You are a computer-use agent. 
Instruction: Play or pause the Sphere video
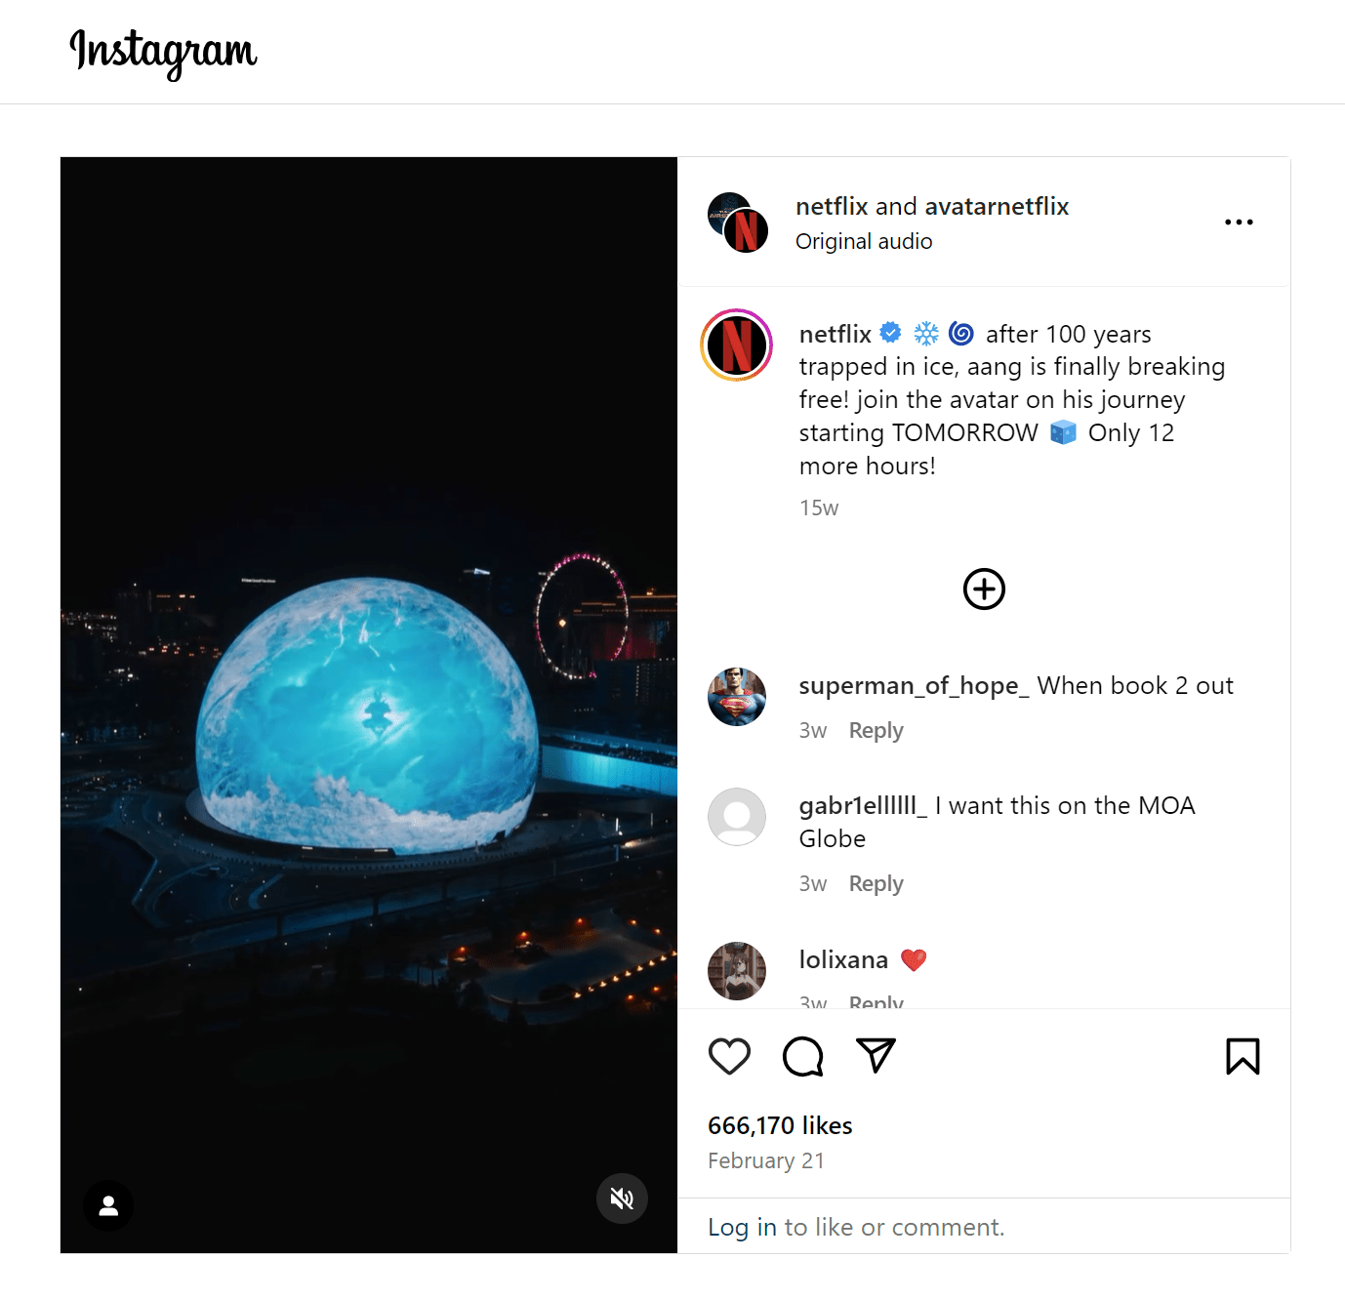(x=369, y=705)
